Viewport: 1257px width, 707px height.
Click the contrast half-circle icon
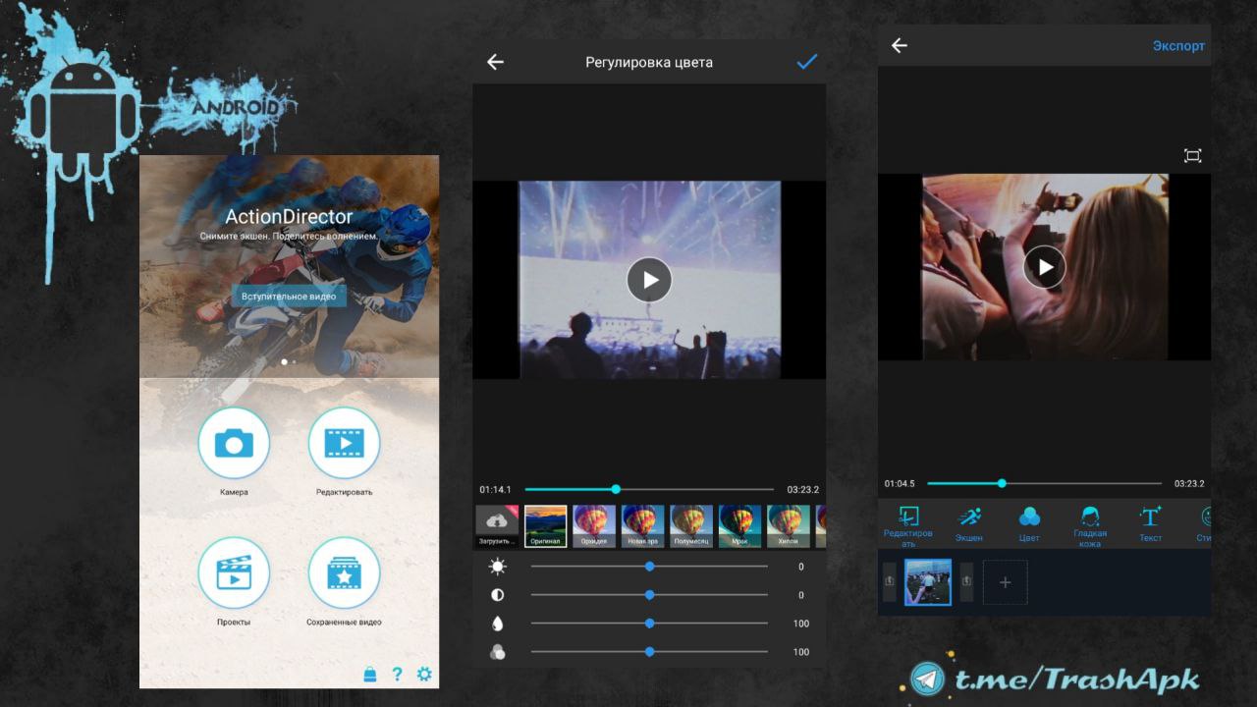(x=498, y=595)
